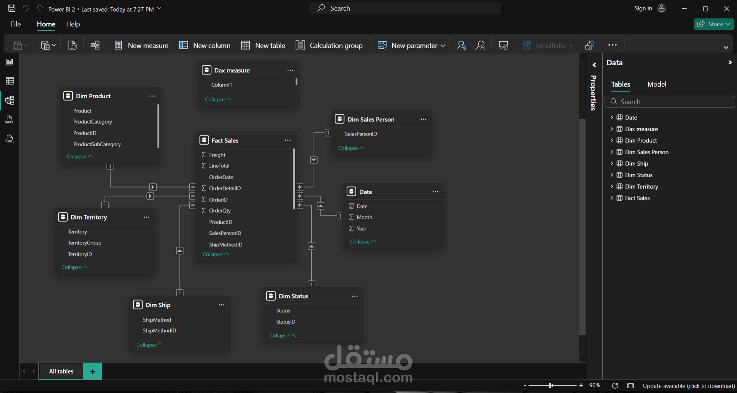Click the Save icon in title bar
The width and height of the screenshot is (737, 393).
[12, 8]
